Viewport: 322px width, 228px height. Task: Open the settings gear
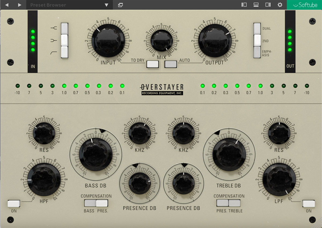pos(280,5)
